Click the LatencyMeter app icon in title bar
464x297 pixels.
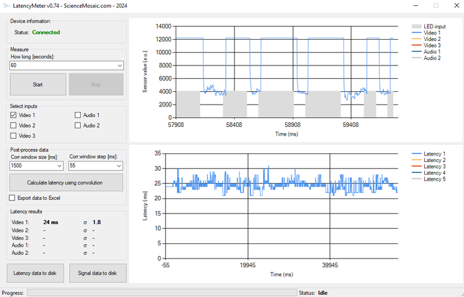tap(7, 5)
